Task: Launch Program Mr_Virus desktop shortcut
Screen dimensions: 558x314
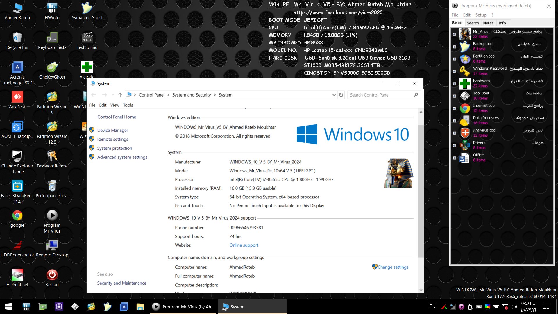Action: tap(52, 222)
